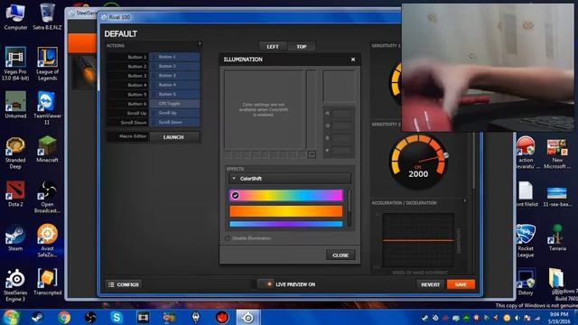Open Transcripted desktop shortcut
The height and width of the screenshot is (325, 578).
point(47,282)
